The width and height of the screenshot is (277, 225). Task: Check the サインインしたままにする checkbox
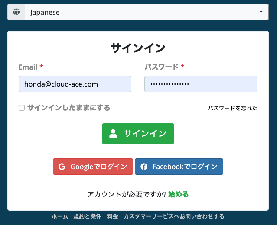(x=22, y=108)
